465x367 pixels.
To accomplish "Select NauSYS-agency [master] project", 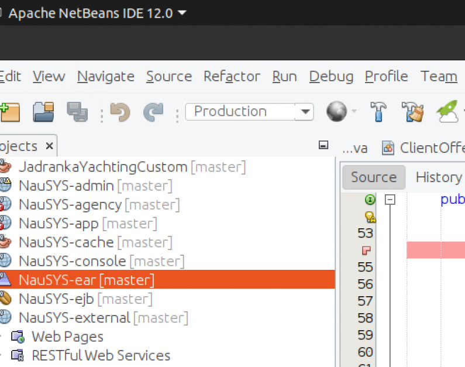I will (99, 204).
